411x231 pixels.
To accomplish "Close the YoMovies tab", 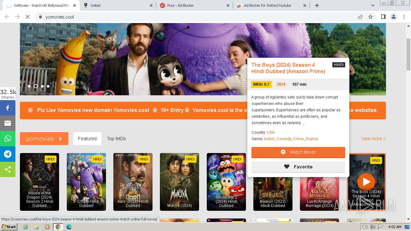I will click(74, 5).
